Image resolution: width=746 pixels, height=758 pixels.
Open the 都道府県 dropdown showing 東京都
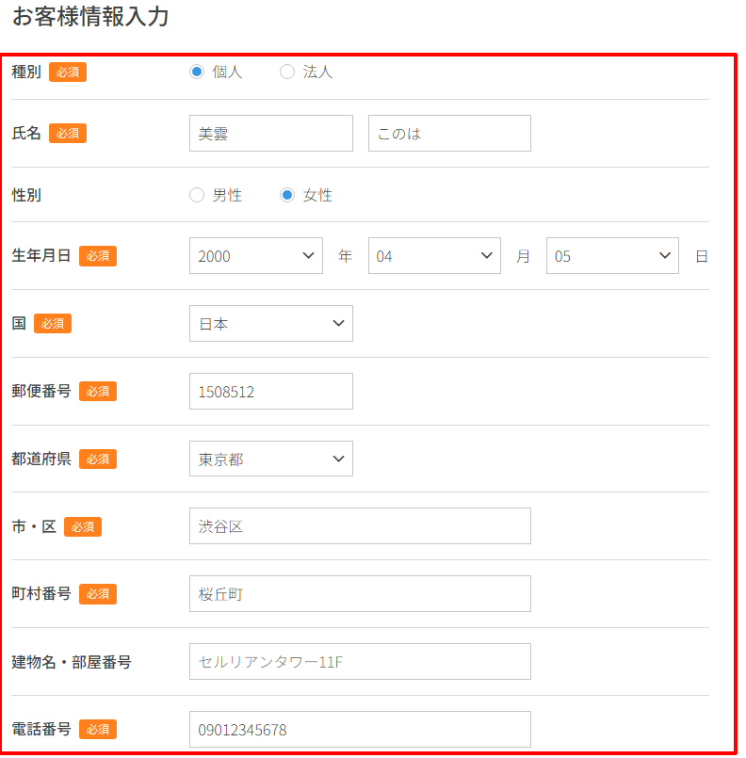click(270, 459)
